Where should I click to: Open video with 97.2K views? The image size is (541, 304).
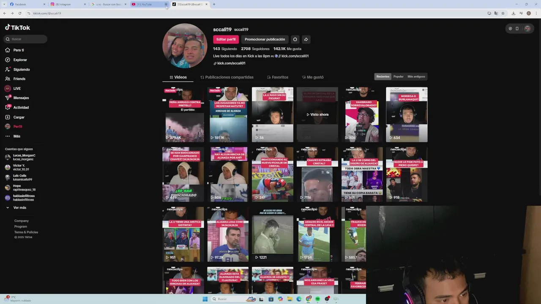pos(228,234)
